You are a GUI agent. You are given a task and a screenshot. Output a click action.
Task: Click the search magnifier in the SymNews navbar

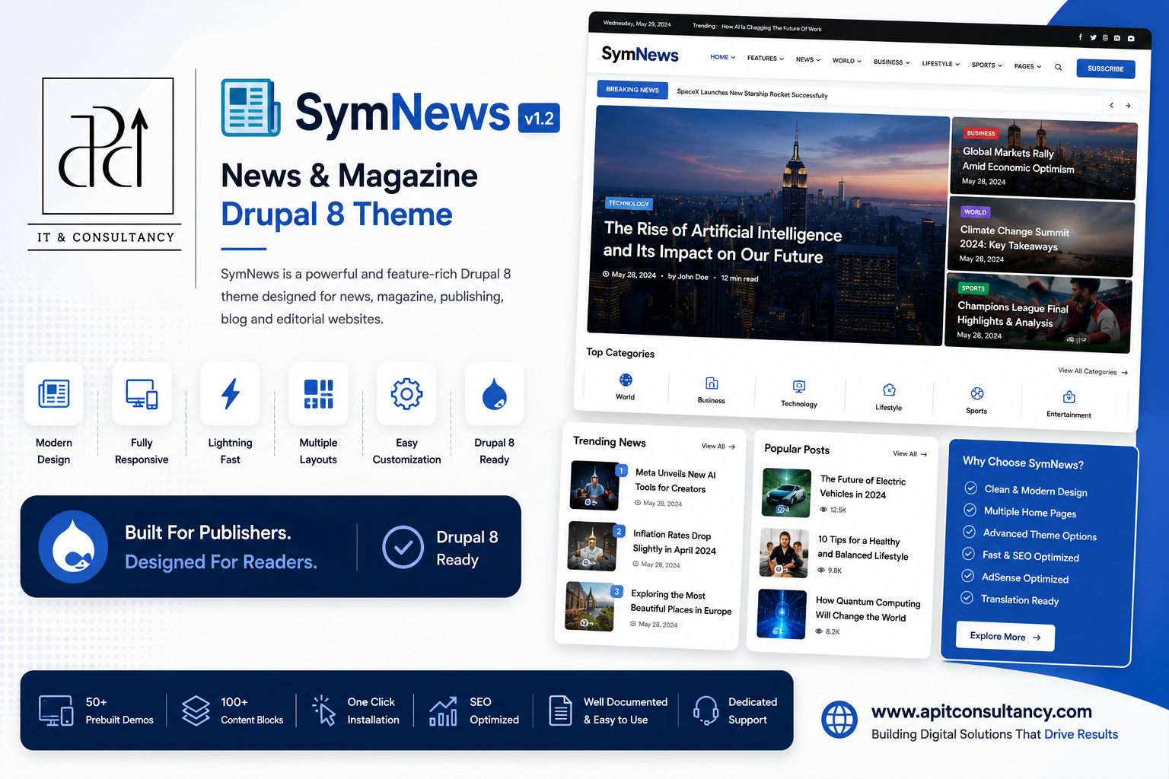(x=1058, y=67)
